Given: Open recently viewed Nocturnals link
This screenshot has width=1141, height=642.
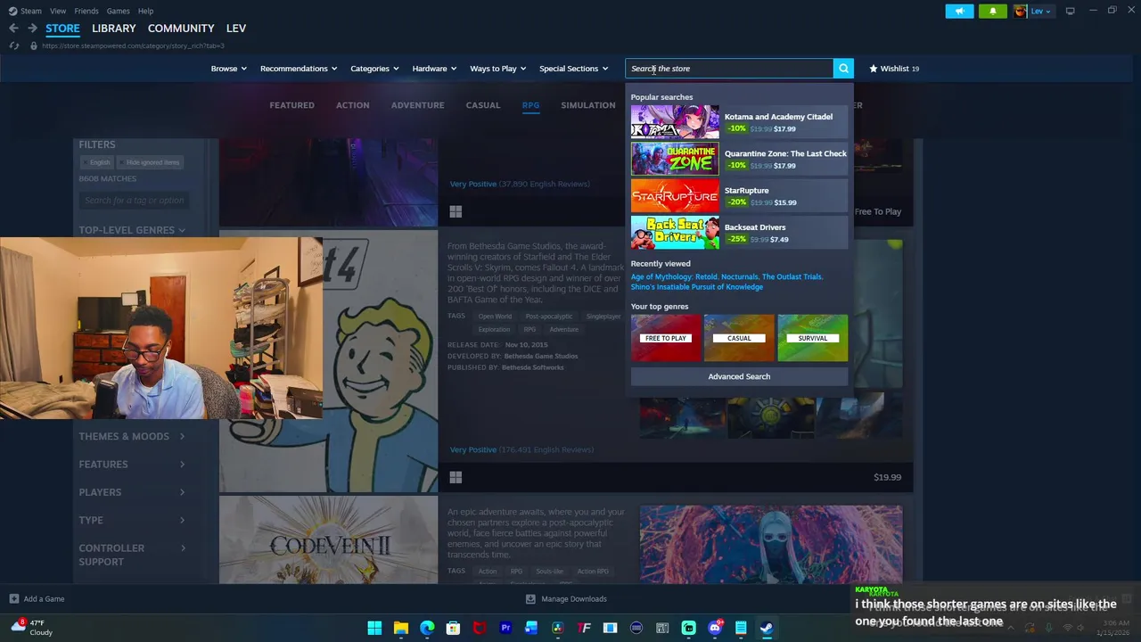Looking at the screenshot, I should [739, 276].
